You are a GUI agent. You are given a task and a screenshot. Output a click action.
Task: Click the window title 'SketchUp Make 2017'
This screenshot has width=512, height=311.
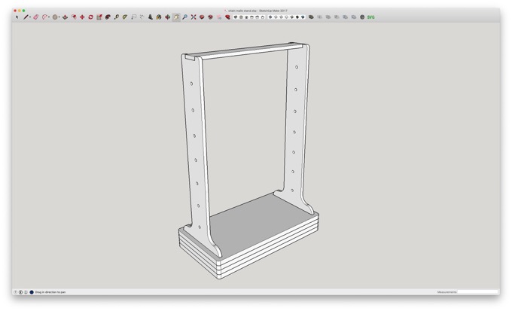point(273,11)
